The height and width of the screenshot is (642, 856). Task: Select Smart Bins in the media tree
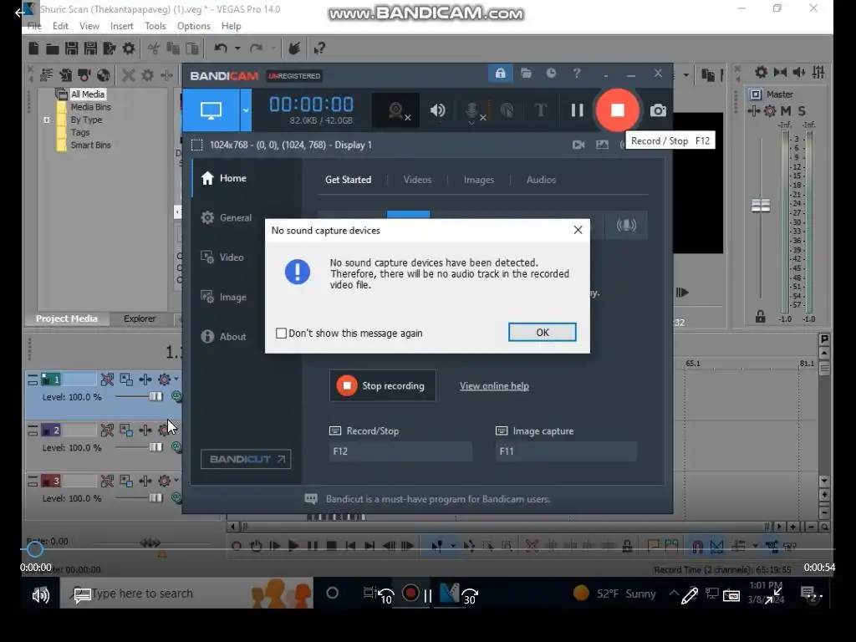coord(90,145)
